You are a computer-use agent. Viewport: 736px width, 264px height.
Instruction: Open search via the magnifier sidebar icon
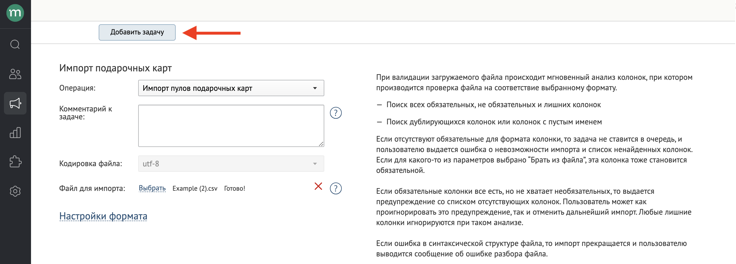point(15,45)
